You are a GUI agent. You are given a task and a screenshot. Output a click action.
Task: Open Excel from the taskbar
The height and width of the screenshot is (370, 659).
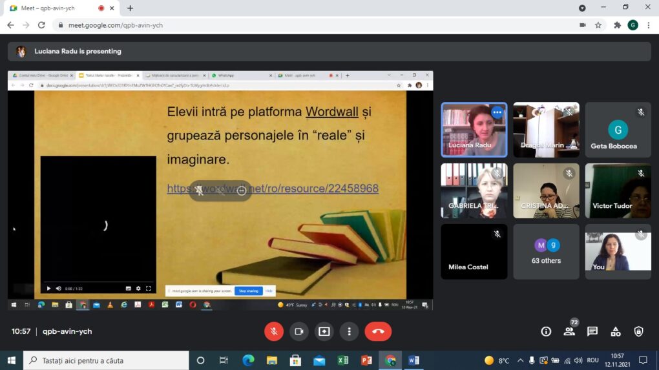click(x=343, y=360)
